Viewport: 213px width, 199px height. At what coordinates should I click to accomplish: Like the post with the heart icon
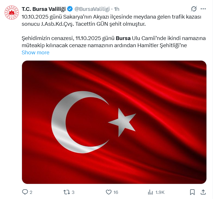click(108, 192)
